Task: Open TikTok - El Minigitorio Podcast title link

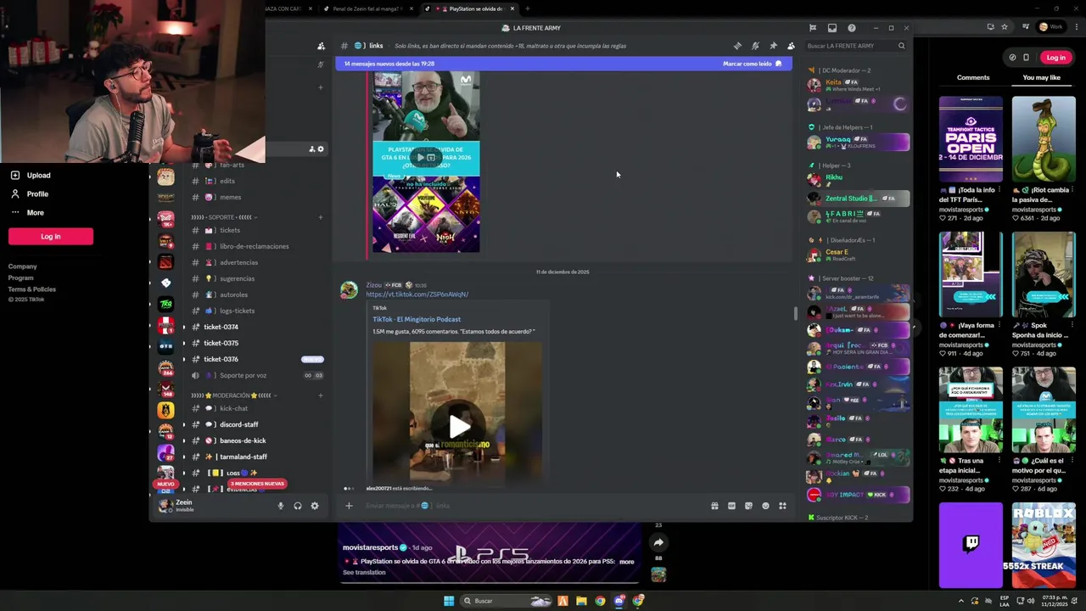Action: pyautogui.click(x=417, y=319)
